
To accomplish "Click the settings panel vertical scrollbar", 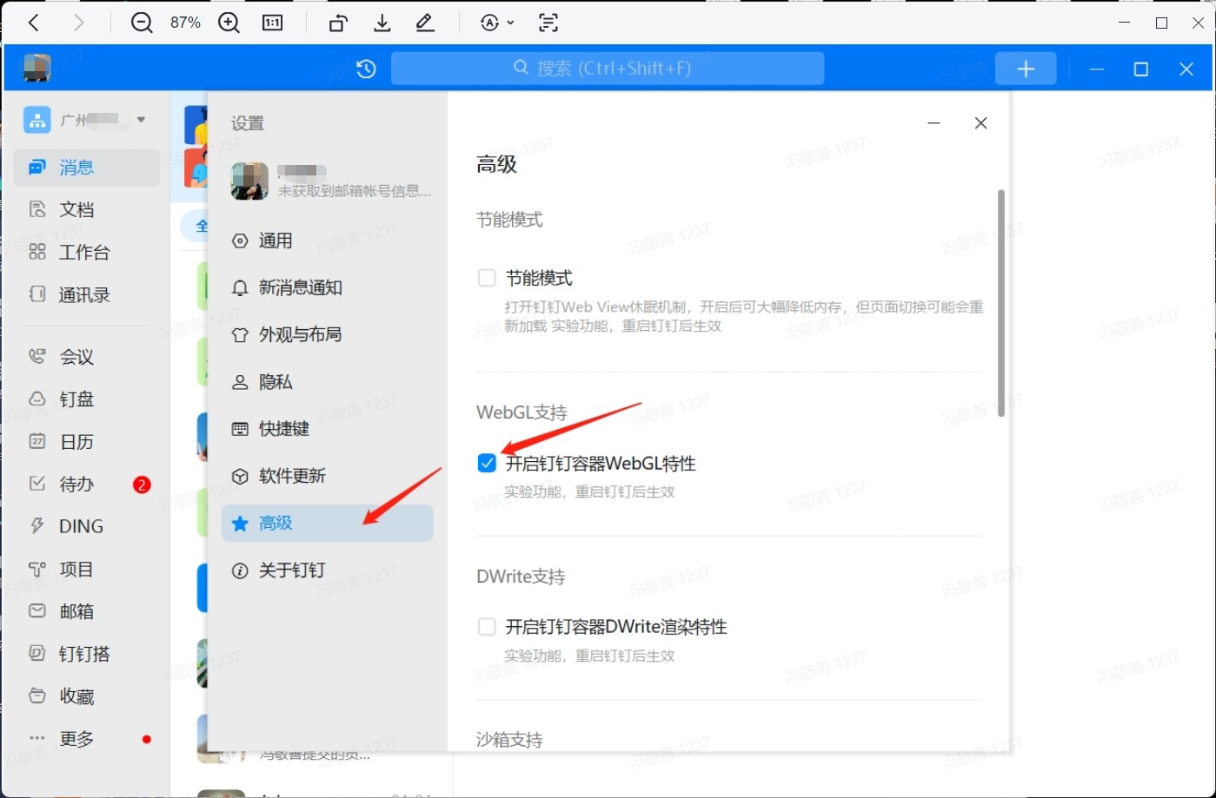I will click(1001, 302).
